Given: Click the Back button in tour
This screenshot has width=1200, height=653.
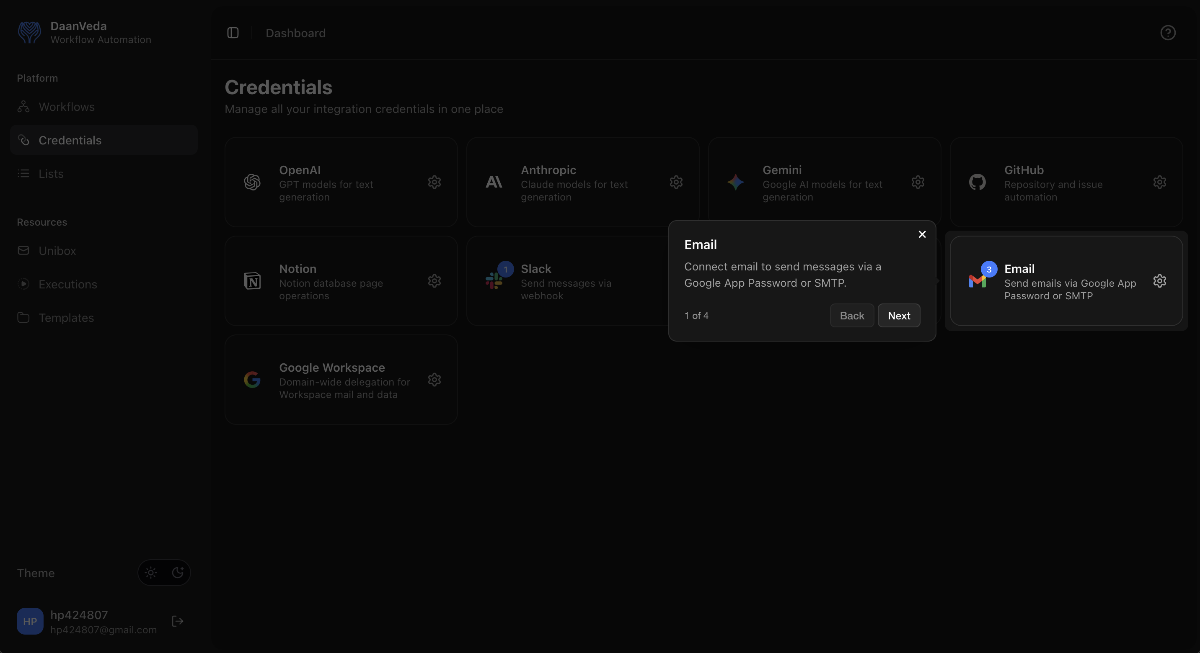Looking at the screenshot, I should (851, 316).
